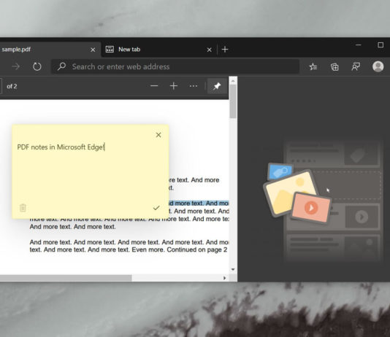The width and height of the screenshot is (390, 337).
Task: Open the user profile avatar
Action: click(x=378, y=66)
